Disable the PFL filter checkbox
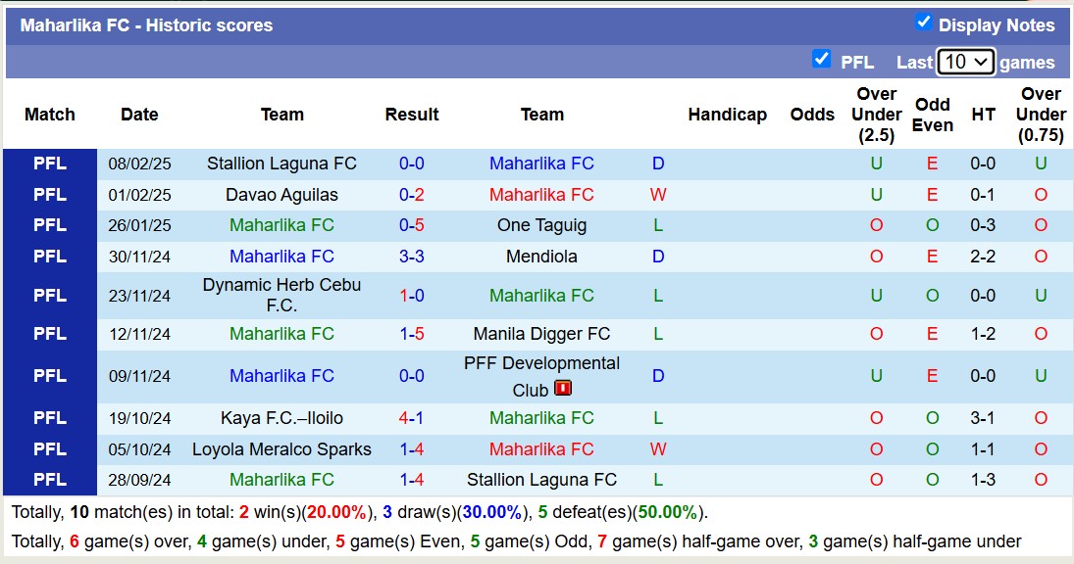 [x=820, y=61]
